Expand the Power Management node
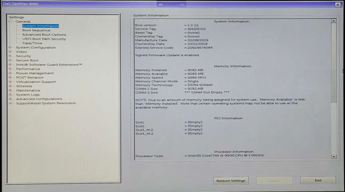This screenshot has height=192, width=345. [9, 73]
